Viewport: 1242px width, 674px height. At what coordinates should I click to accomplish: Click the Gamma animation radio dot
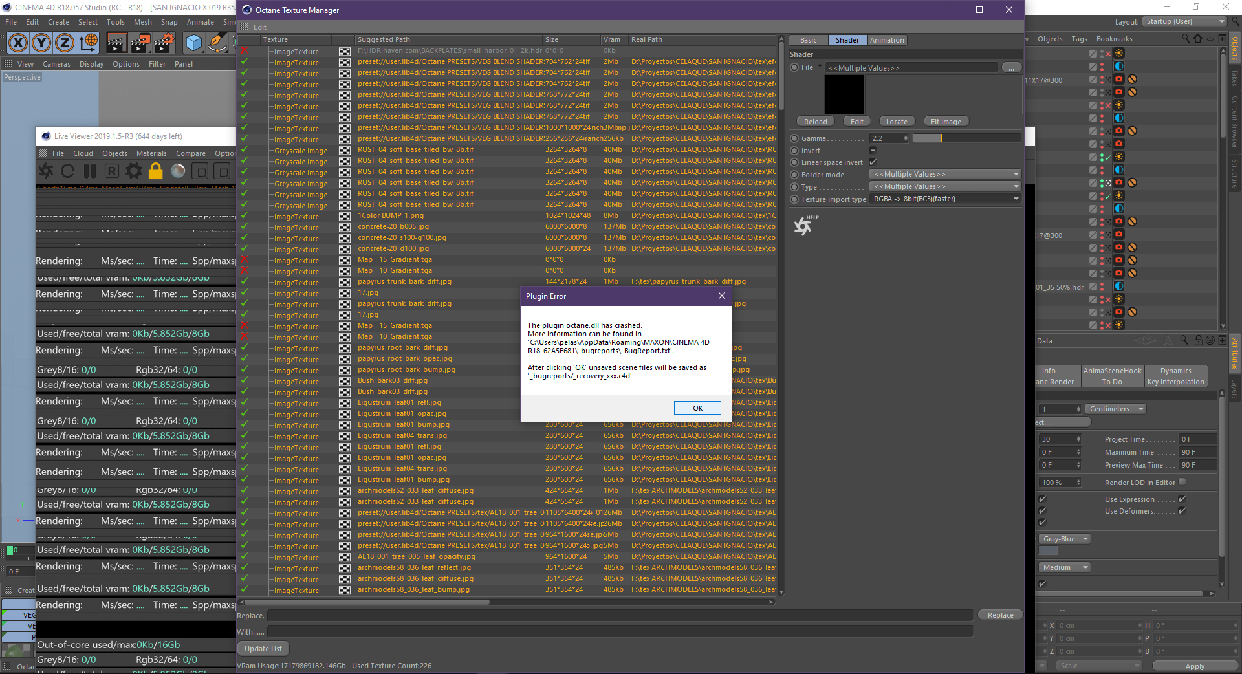[x=794, y=138]
